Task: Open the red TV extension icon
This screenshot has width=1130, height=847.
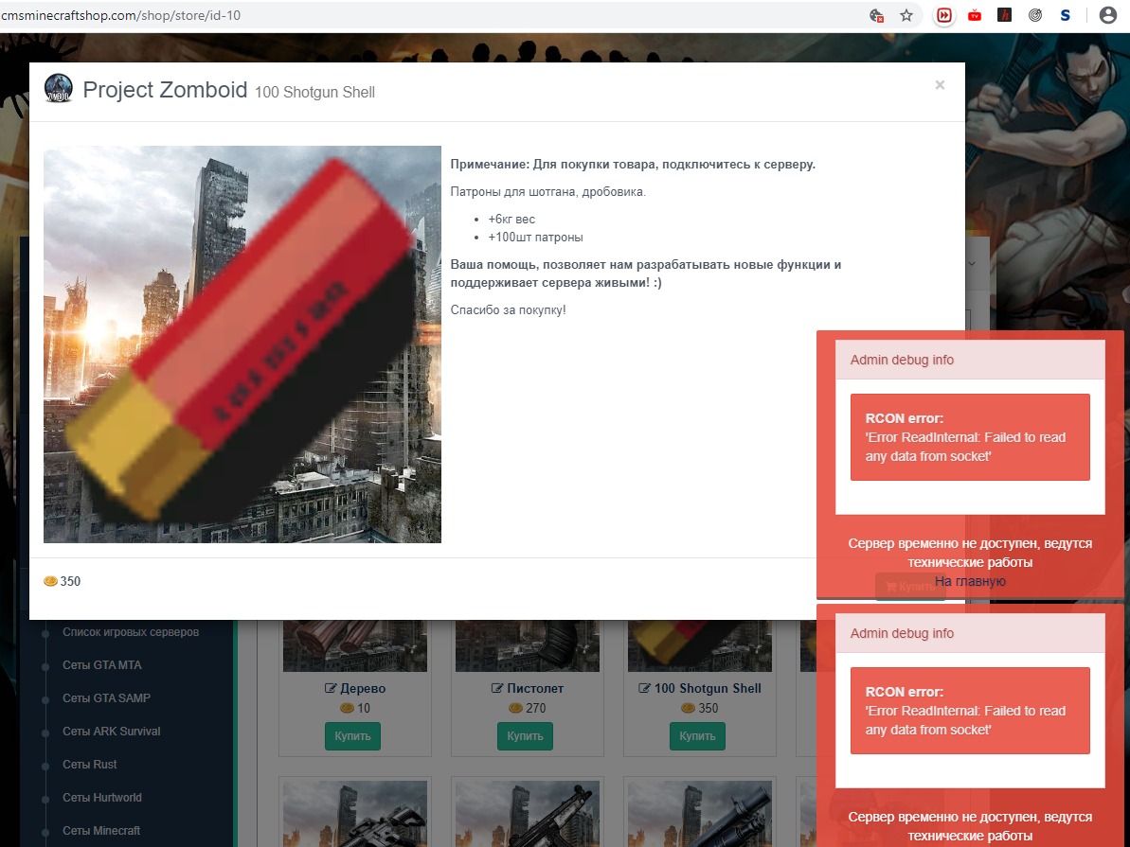Action: coord(975,15)
